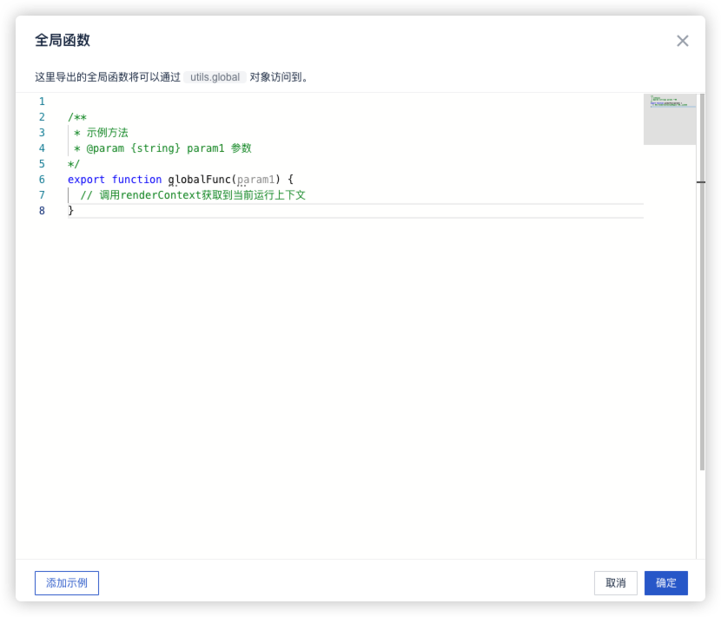Click the utils.global code tag
The height and width of the screenshot is (617, 721).
click(215, 77)
